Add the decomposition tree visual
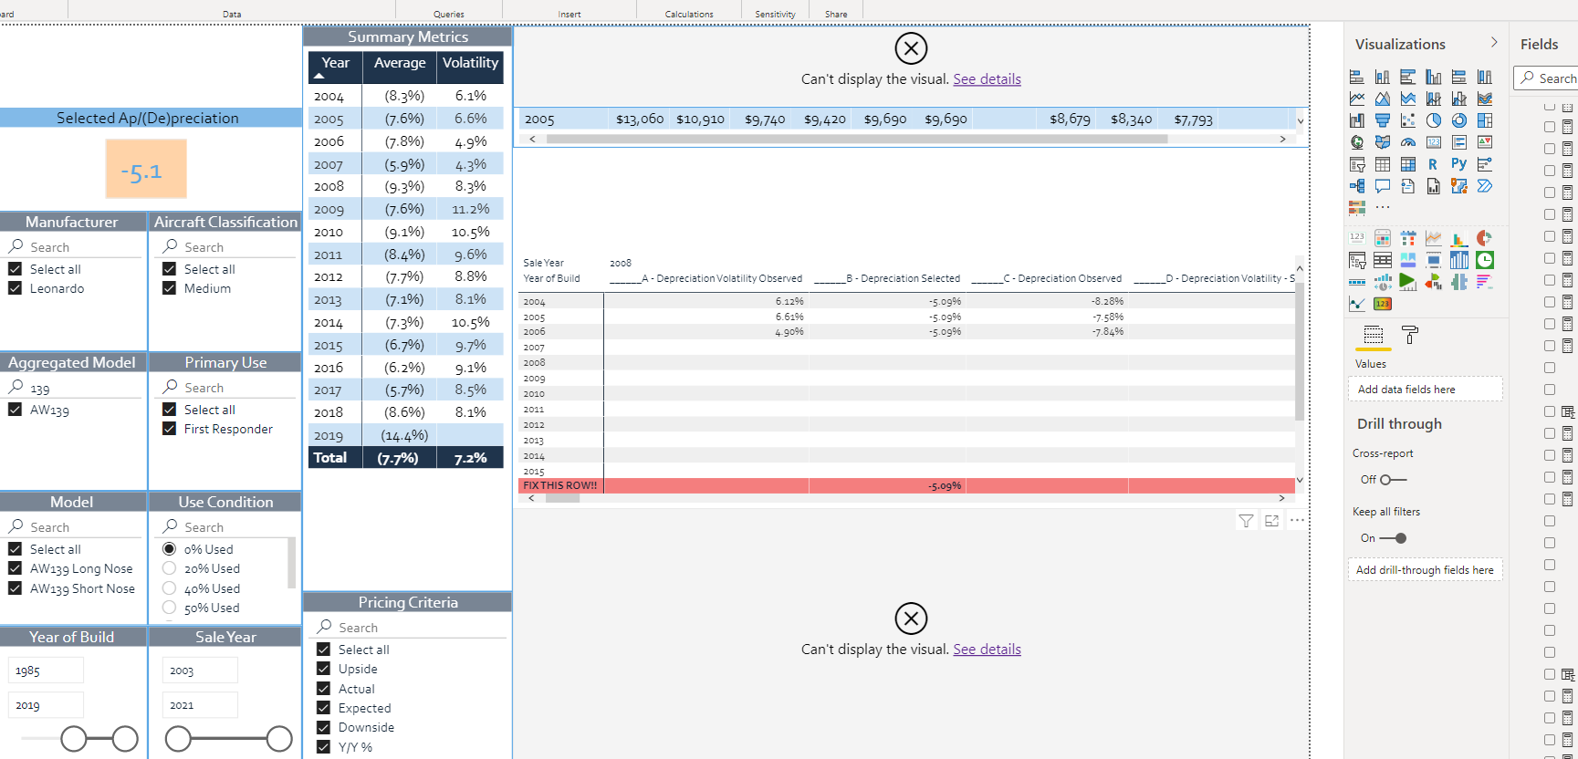The width and height of the screenshot is (1578, 759). (x=1357, y=186)
